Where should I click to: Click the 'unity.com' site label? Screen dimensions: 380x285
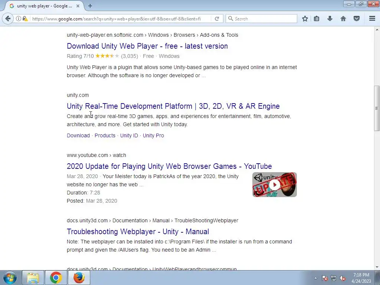78,95
